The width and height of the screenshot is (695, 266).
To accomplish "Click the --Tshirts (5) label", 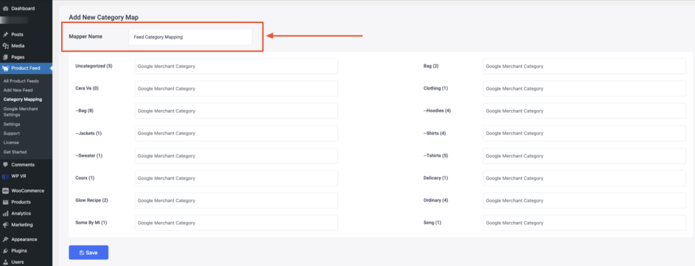I will coord(436,156).
